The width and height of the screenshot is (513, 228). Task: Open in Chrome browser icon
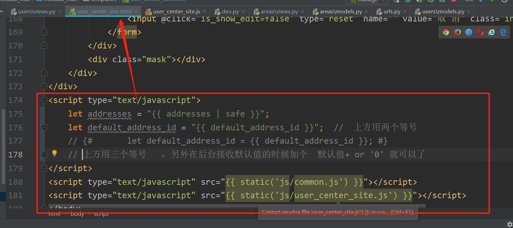click(x=446, y=32)
